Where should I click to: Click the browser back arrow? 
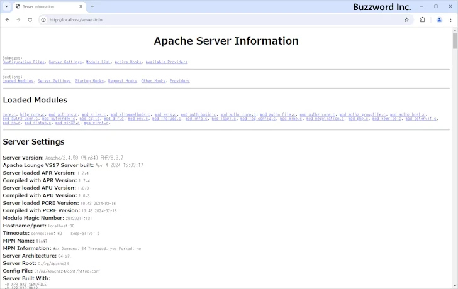click(x=8, y=20)
